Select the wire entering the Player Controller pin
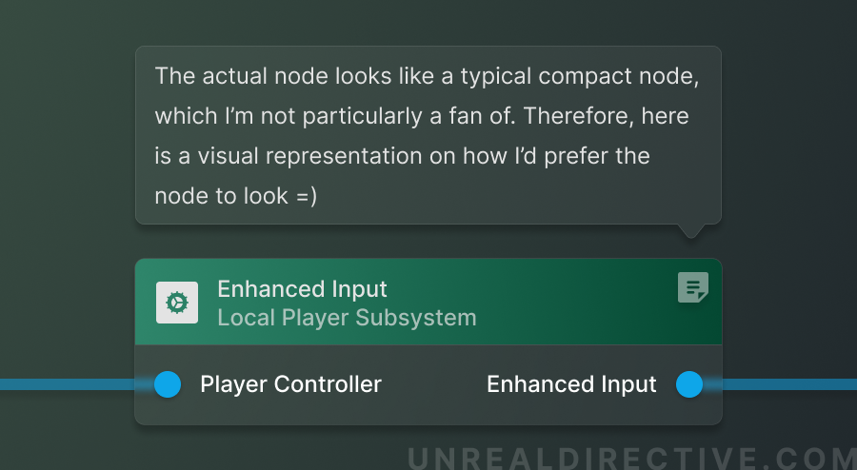The height and width of the screenshot is (470, 857). click(x=67, y=384)
